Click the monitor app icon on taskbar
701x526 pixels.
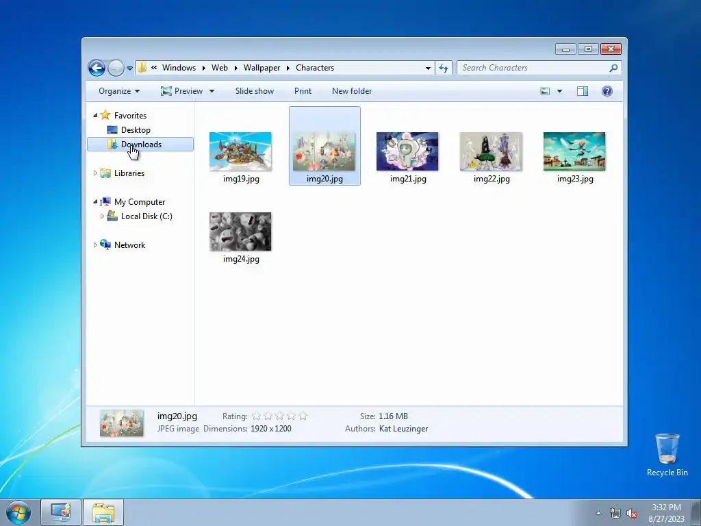pyautogui.click(x=61, y=512)
